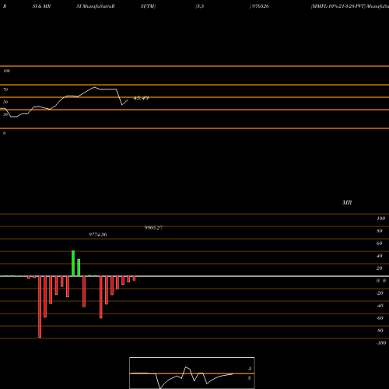Click the 30 level label on RSI axis
This screenshot has width=389, height=389.
[5, 114]
